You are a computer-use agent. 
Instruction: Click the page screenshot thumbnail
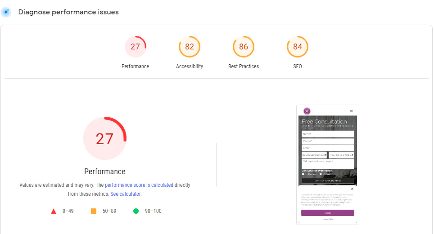click(328, 165)
